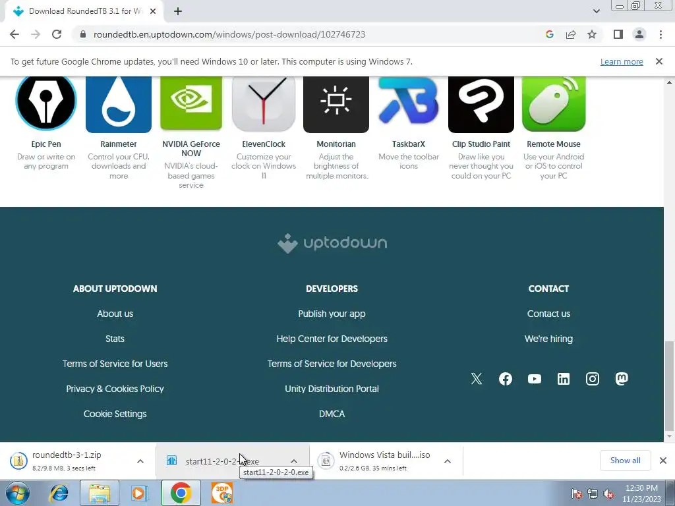
Task: Open the 3DP taskbar application
Action: (x=222, y=493)
